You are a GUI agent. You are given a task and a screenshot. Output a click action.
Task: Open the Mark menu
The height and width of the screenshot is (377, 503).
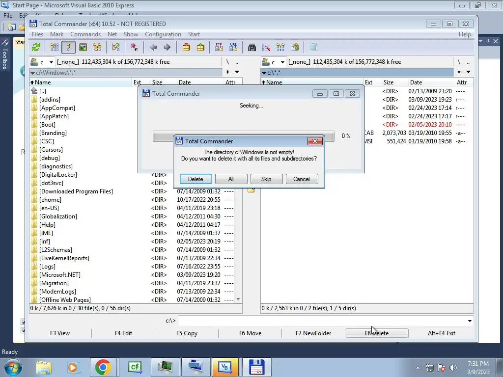[x=56, y=34]
